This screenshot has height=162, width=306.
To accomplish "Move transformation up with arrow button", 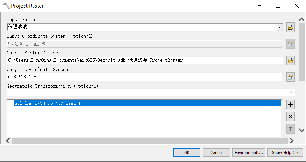I will (x=290, y=129).
